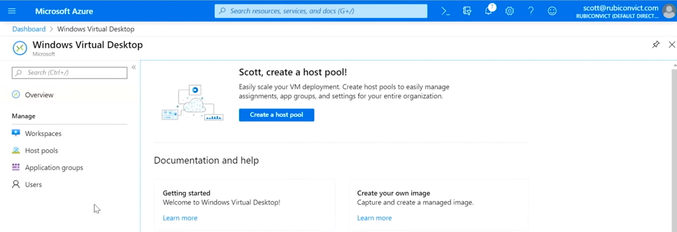Open the Azure portal hamburger menu
Viewport: 677px width, 232px height.
(12, 11)
